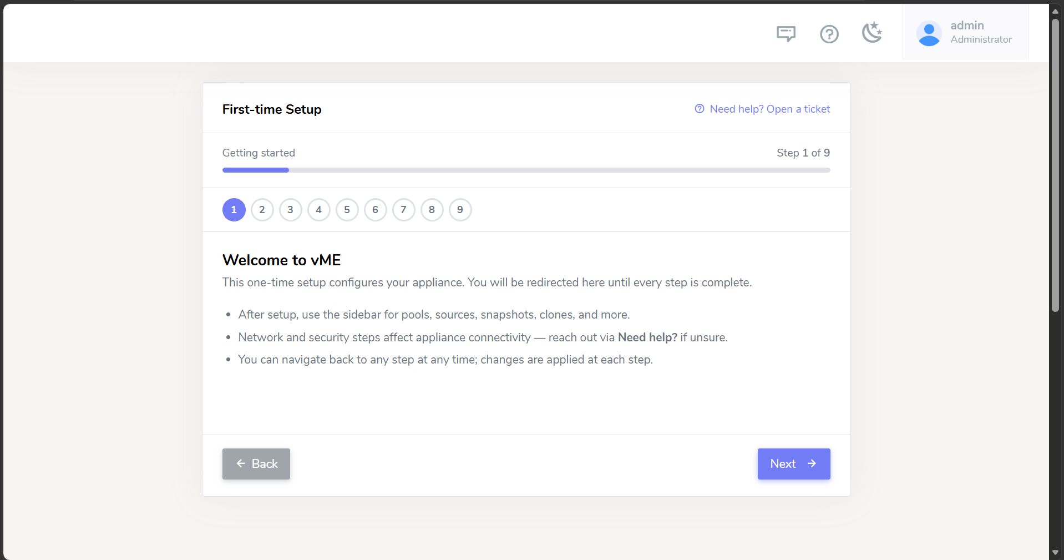Click the Next button
This screenshot has width=1064, height=560.
[794, 464]
